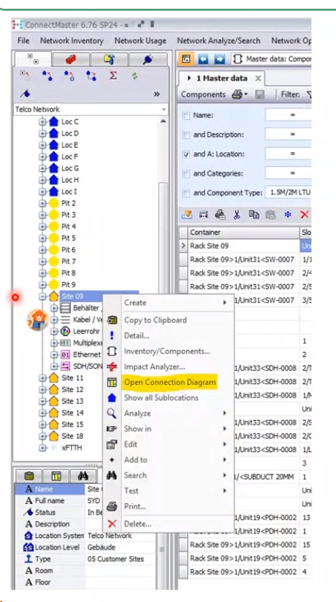The image size is (336, 602).
Task: Select the Type property row
Action: tap(85, 559)
